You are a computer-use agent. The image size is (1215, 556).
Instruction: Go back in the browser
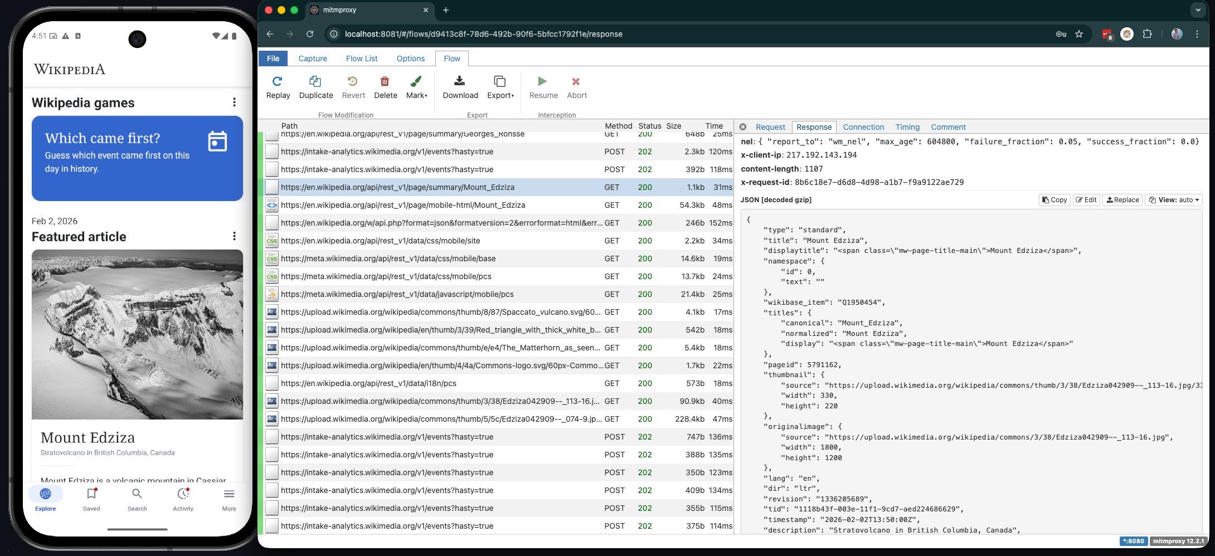(270, 34)
